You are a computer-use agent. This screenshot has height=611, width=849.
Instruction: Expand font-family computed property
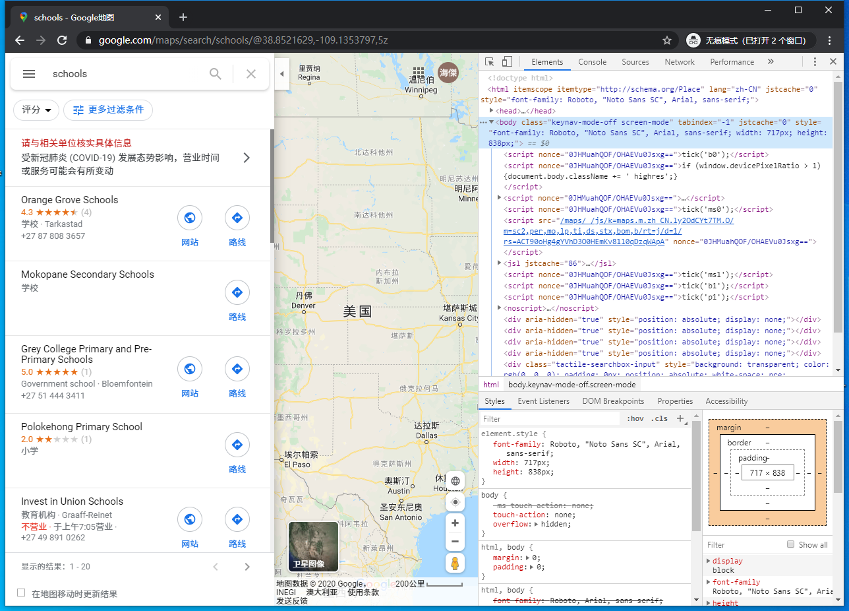pos(709,582)
